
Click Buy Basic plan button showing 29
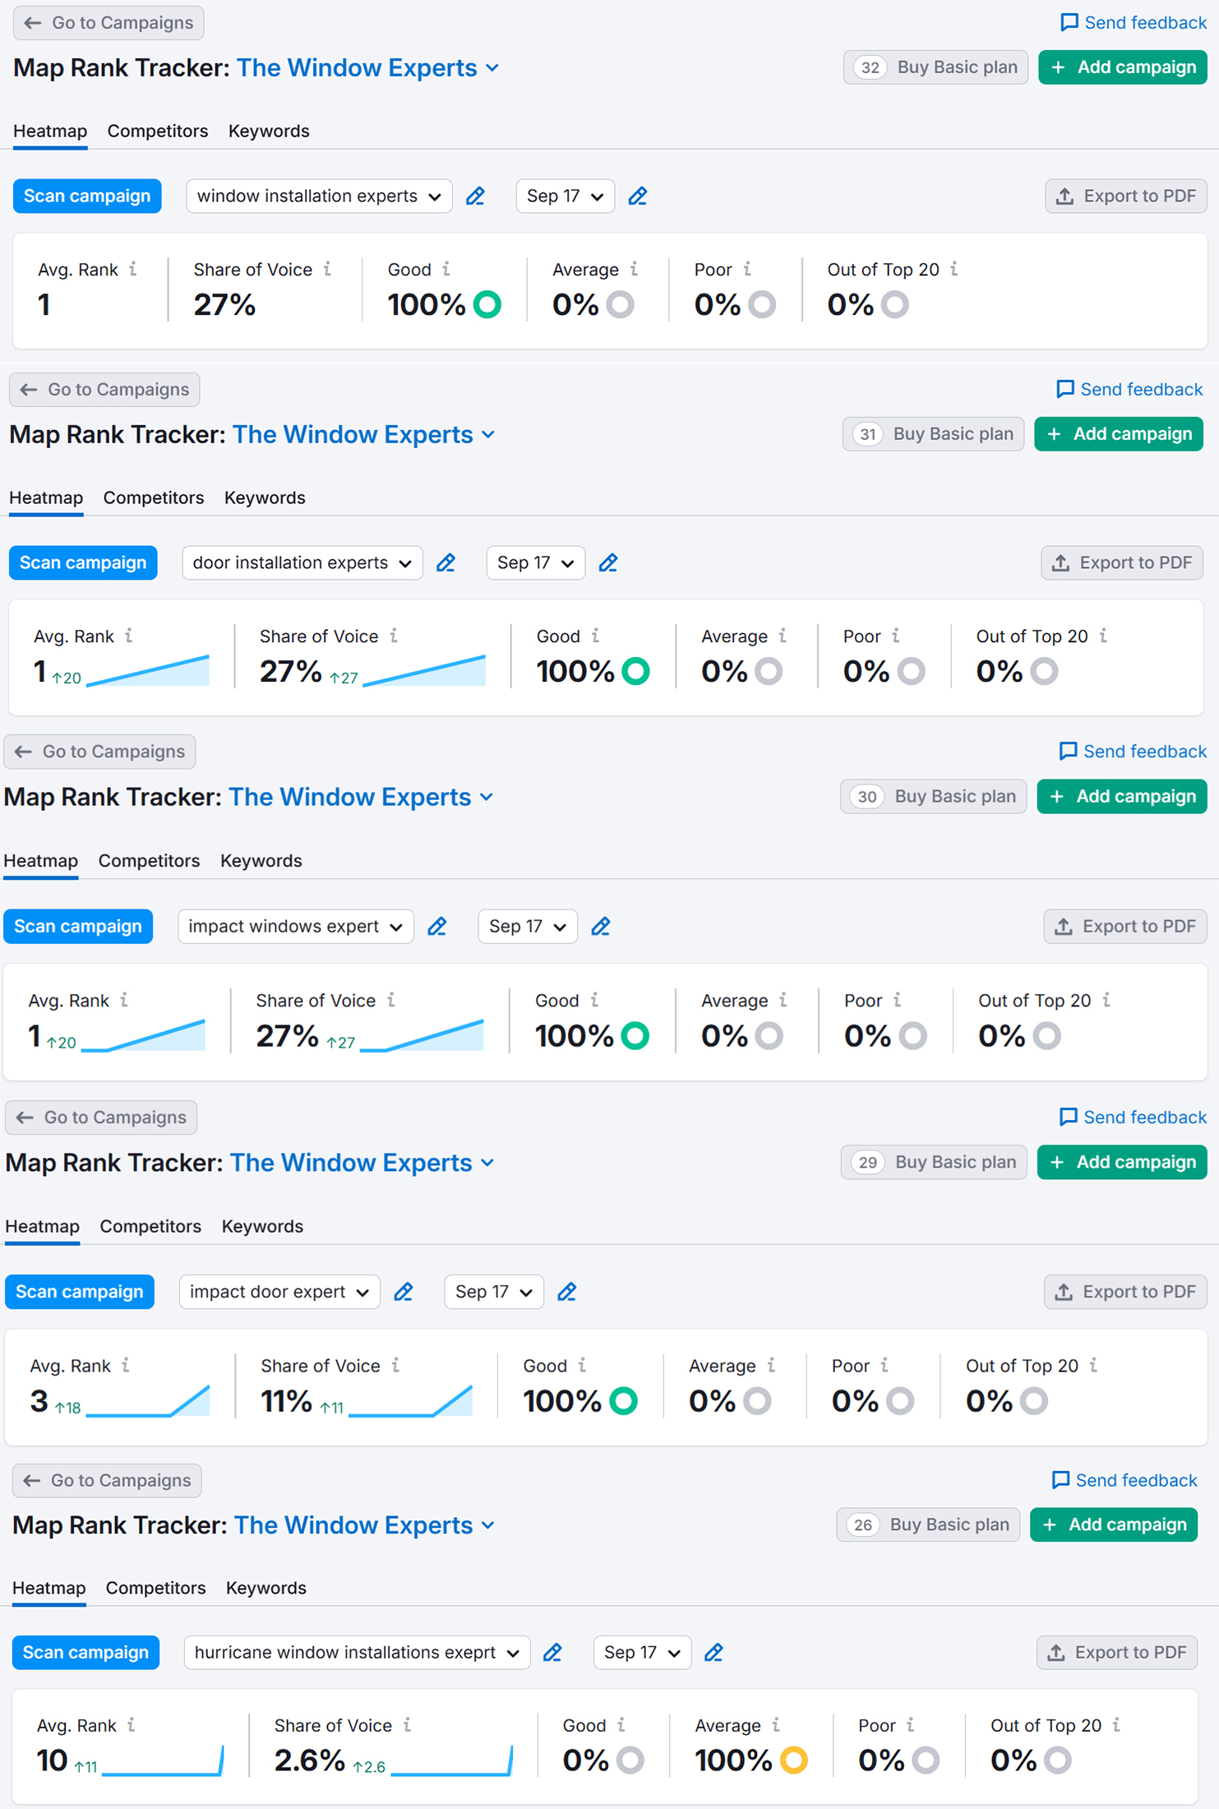(x=934, y=1162)
